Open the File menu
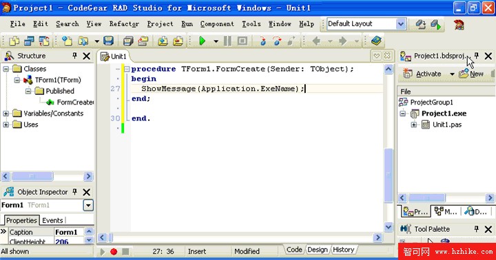Screen dimensions: 496x260 (x=17, y=24)
